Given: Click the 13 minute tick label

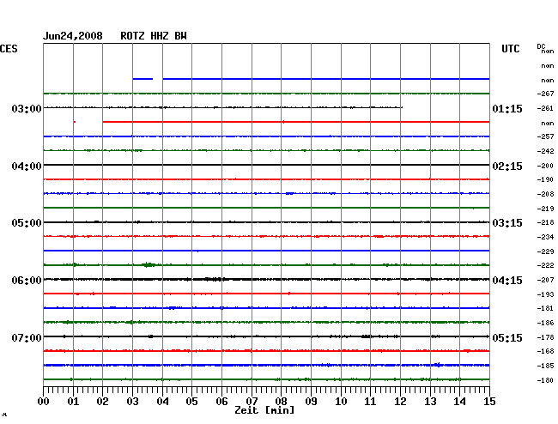Looking at the screenshot, I should [430, 402].
